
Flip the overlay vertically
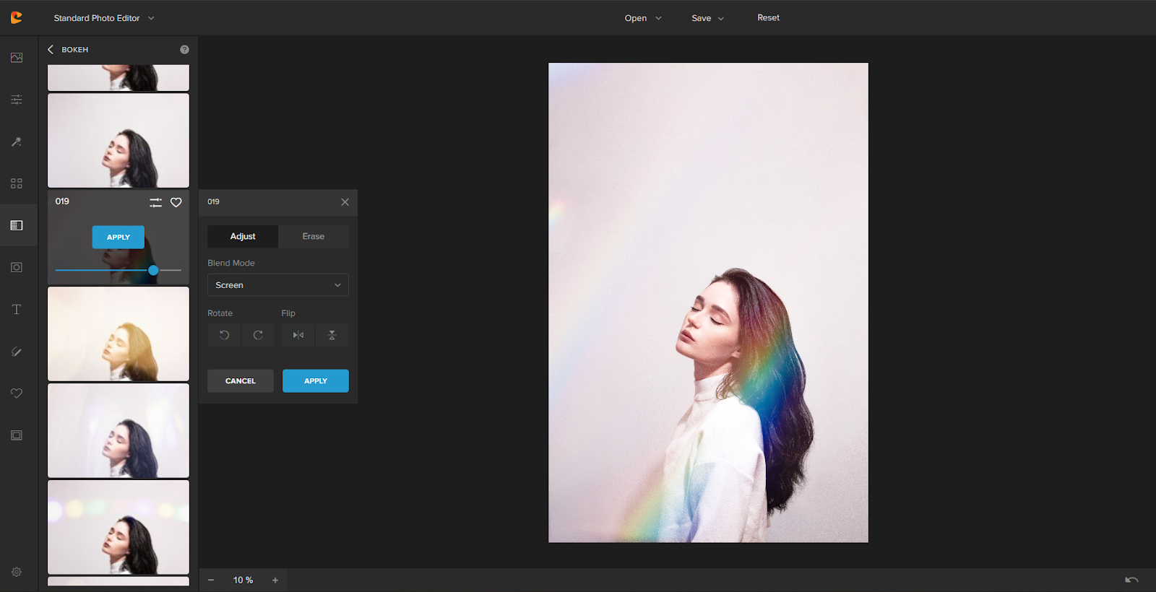(x=332, y=335)
